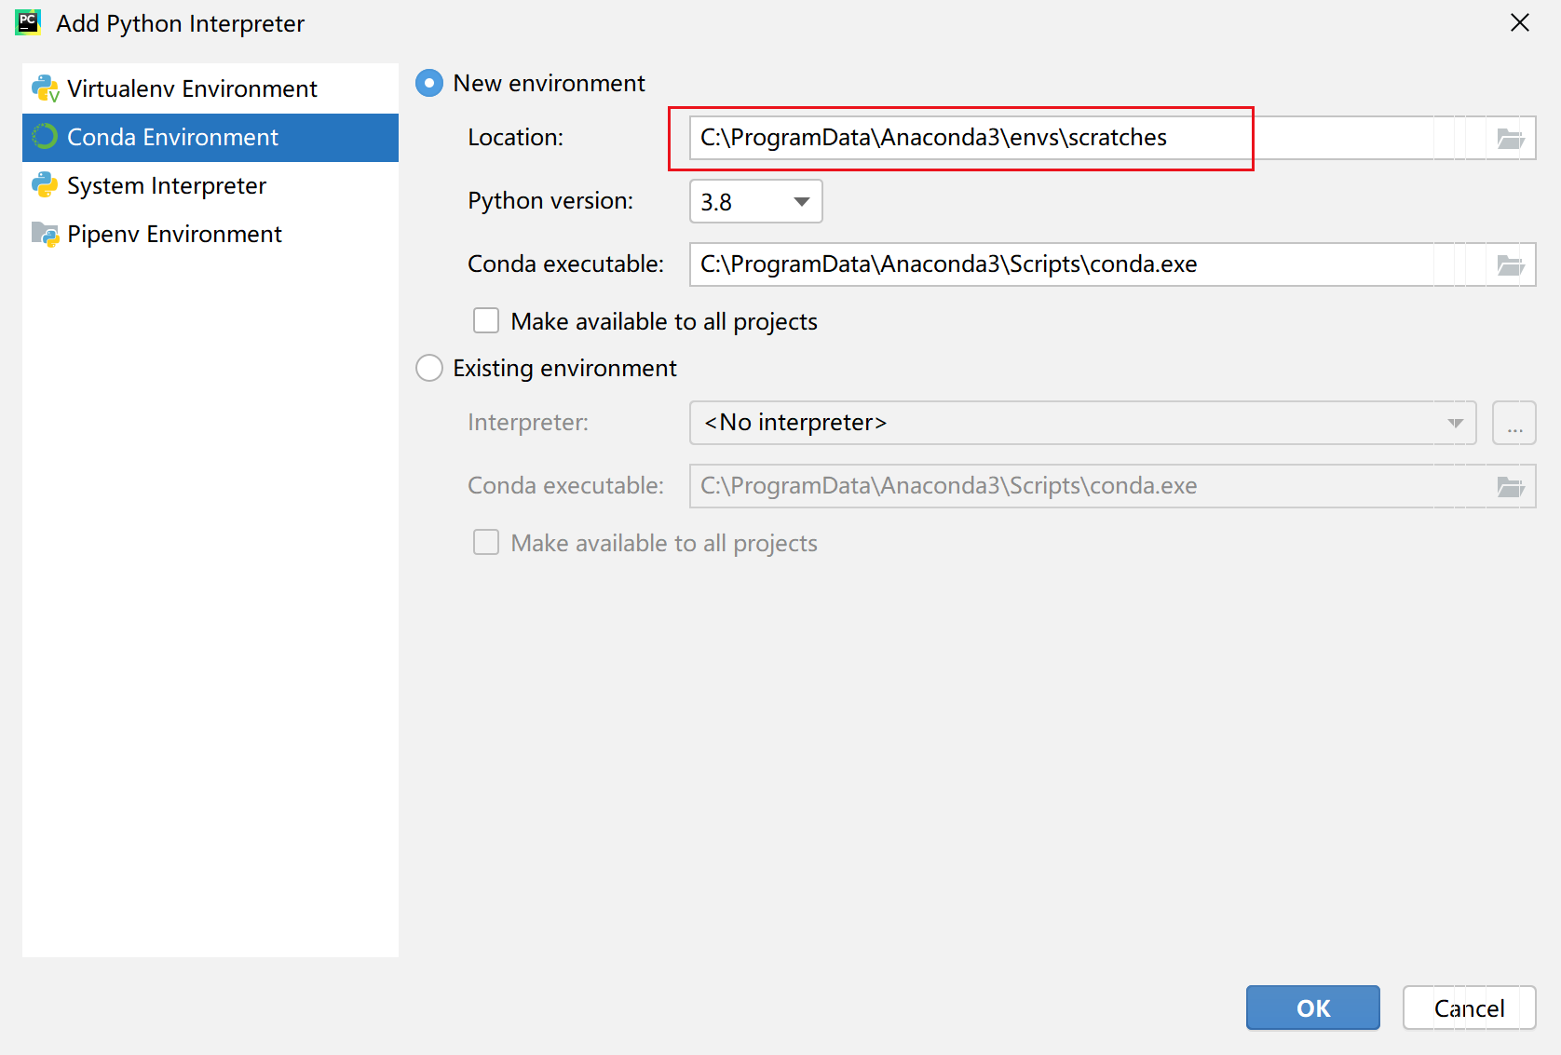
Task: Select the Existing environment radio button
Action: pyautogui.click(x=429, y=369)
